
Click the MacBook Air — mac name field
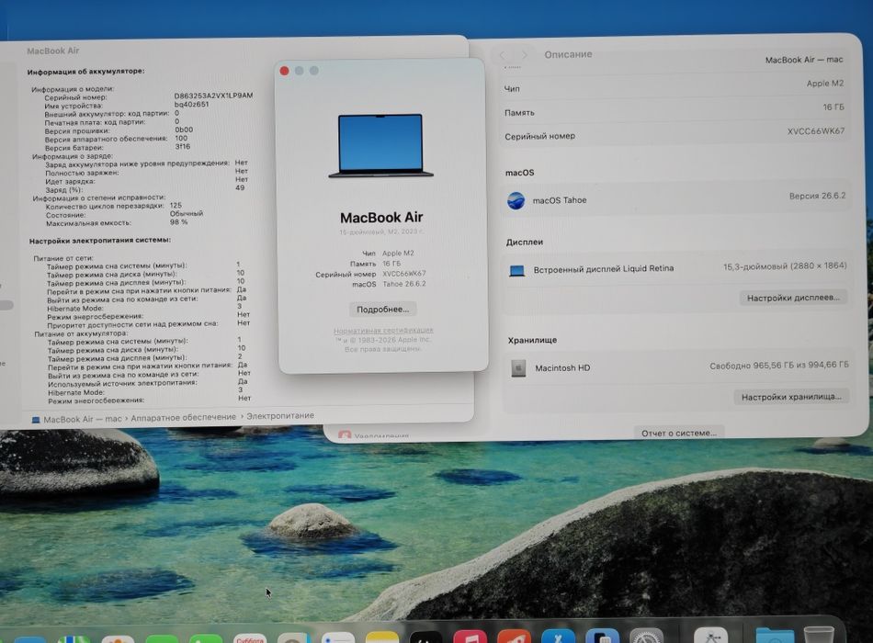(804, 60)
